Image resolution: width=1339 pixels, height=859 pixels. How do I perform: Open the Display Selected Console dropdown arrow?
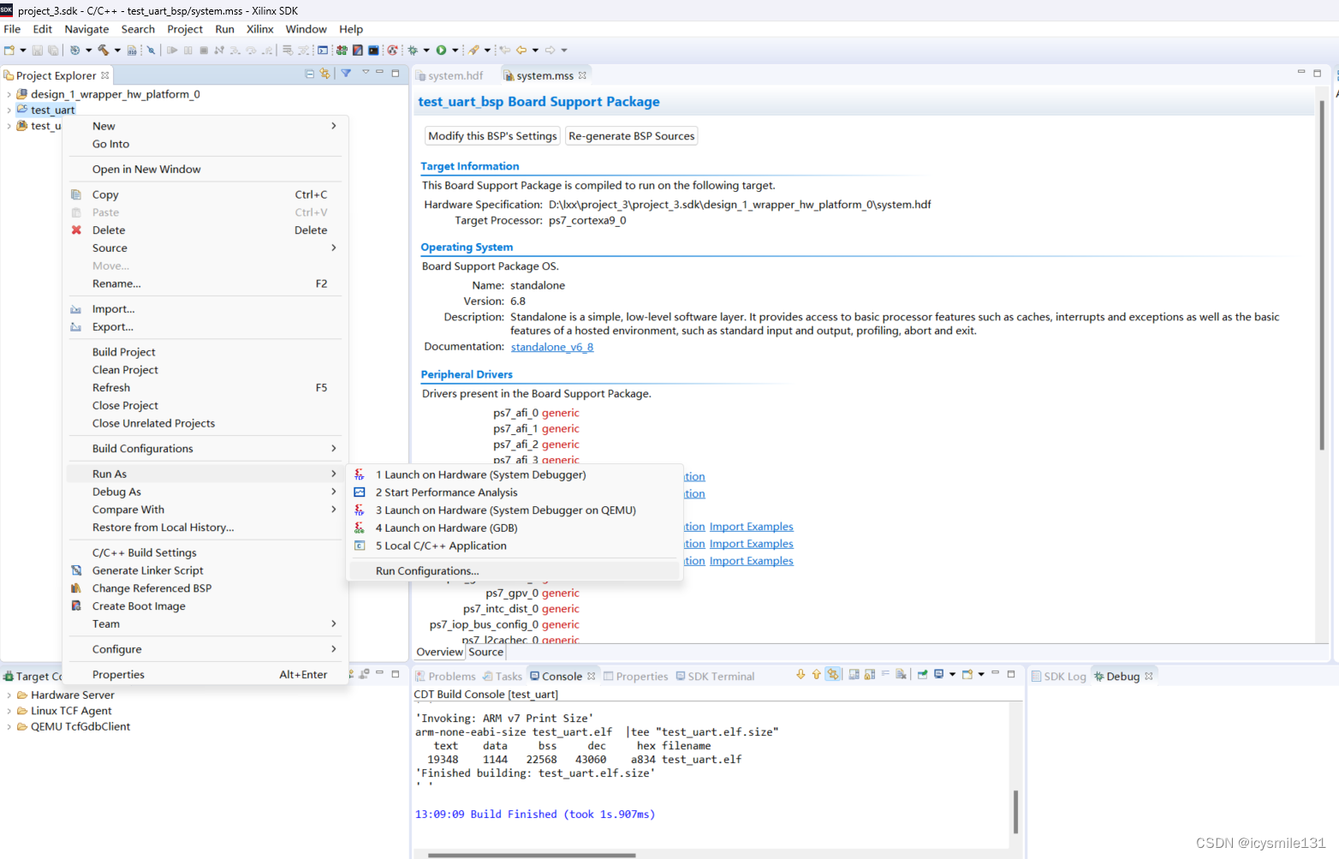[952, 675]
